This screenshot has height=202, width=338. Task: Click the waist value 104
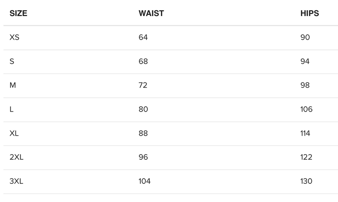click(144, 181)
